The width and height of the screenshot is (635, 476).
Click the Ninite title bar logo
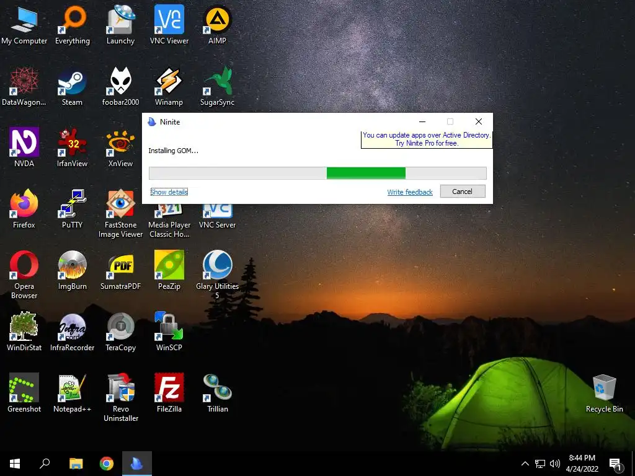point(152,122)
